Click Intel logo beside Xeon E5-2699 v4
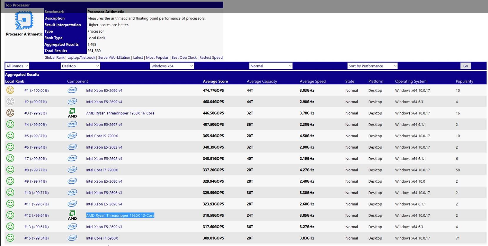Screen dimensions: 488x246 (72, 102)
